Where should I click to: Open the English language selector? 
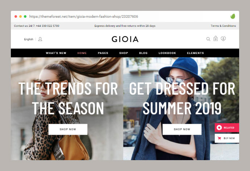click(x=29, y=39)
